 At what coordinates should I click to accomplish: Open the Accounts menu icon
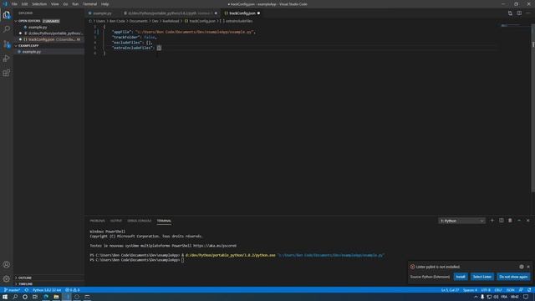click(x=7, y=264)
